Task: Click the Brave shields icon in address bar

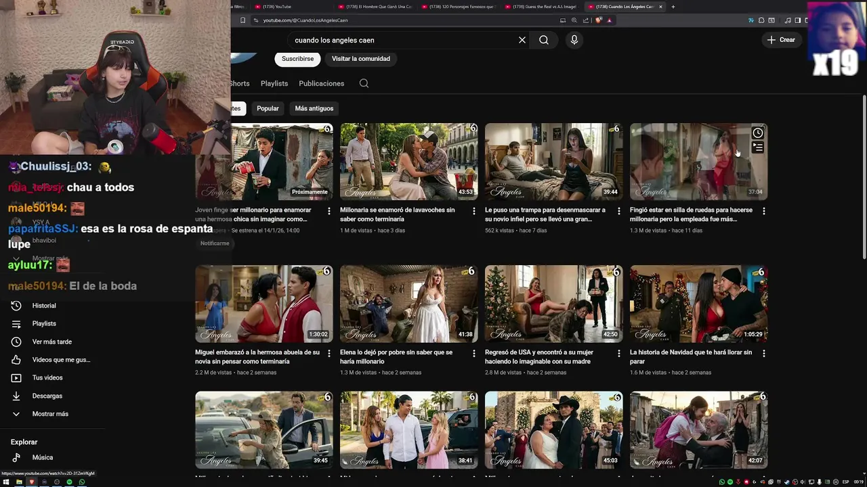Action: click(x=599, y=20)
